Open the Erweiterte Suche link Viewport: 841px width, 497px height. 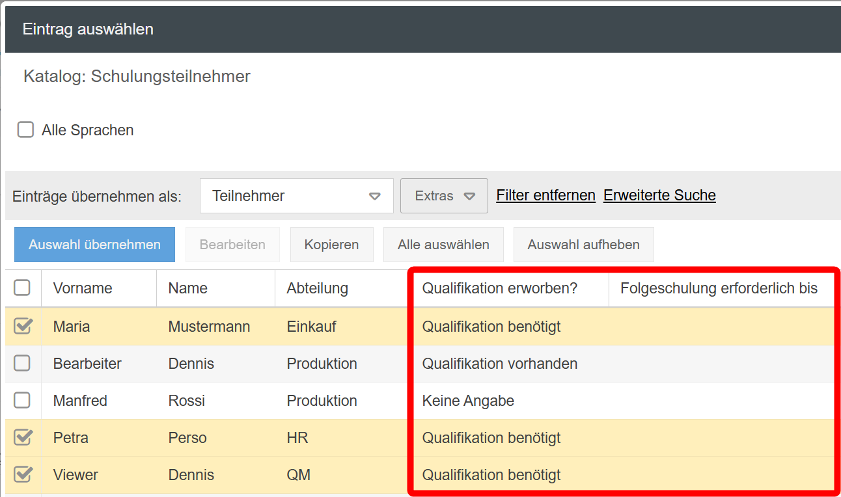click(659, 195)
